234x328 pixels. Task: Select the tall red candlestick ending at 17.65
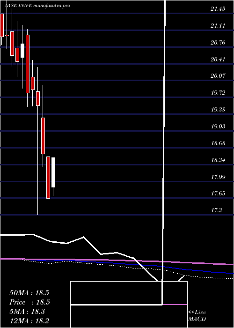click(x=48, y=178)
